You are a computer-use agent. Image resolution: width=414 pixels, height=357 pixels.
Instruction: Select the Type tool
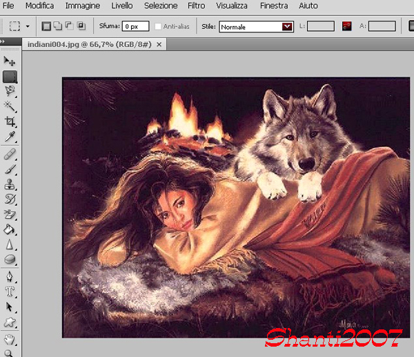(x=10, y=291)
